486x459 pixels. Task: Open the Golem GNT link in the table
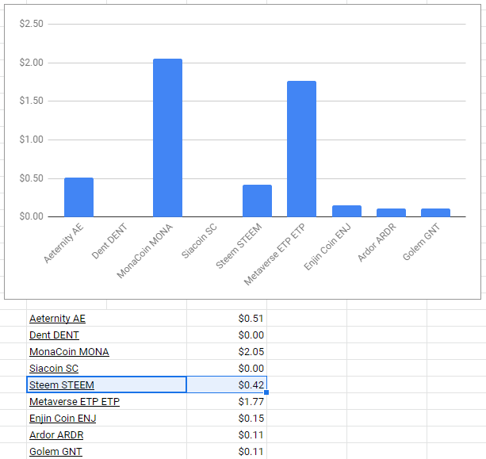55,452
